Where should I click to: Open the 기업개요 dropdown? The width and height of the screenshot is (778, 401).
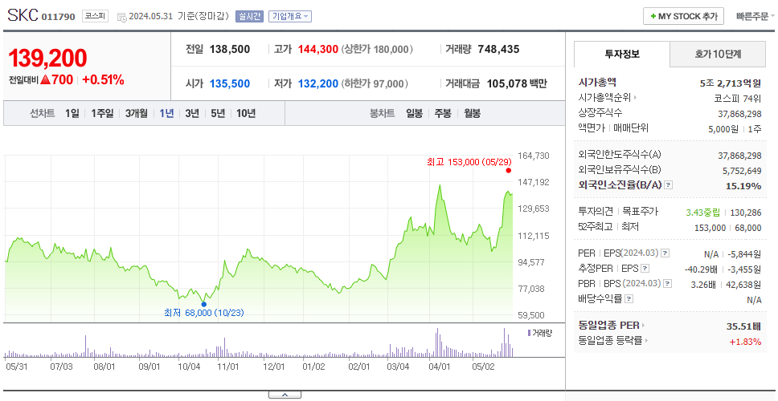coord(290,16)
